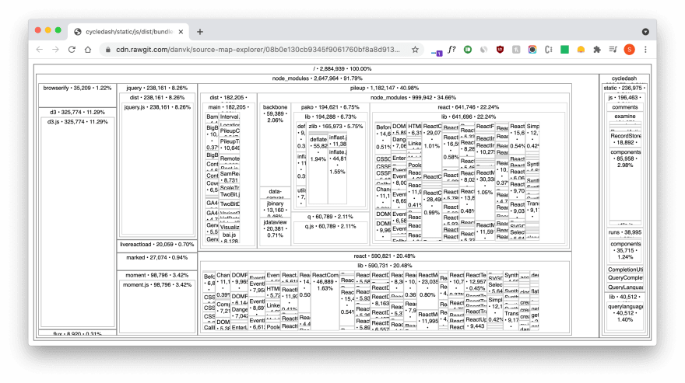Click the 'static • 236,975' header
The width and height of the screenshot is (685, 383).
(x=624, y=88)
